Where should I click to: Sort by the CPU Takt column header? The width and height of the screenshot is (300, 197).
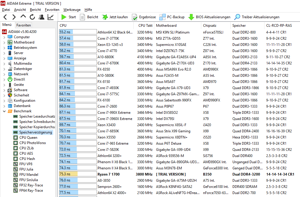tap(144, 26)
